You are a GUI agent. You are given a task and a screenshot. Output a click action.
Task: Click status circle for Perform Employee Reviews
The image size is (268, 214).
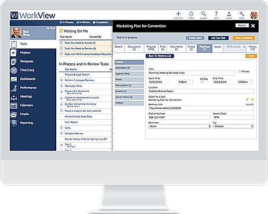pos(61,80)
